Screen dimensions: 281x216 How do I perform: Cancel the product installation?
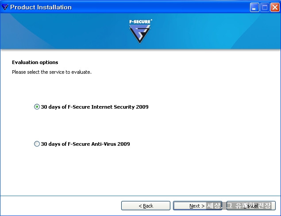coord(251,206)
